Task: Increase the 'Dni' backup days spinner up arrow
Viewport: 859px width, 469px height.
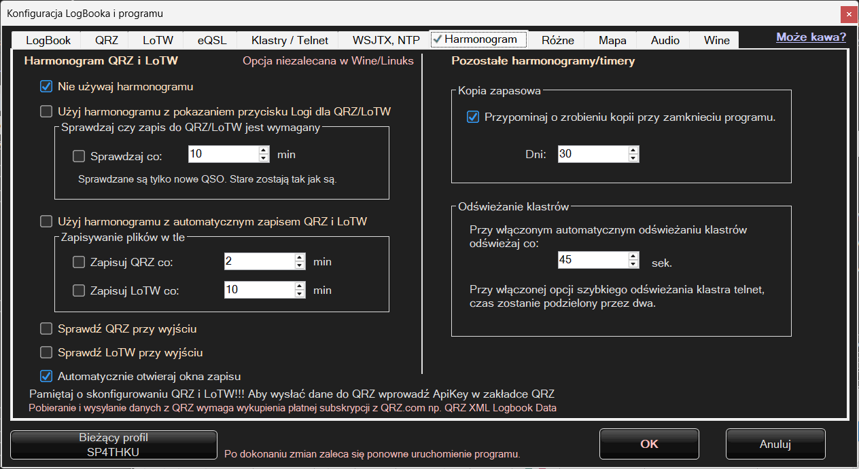Action: [x=633, y=151]
